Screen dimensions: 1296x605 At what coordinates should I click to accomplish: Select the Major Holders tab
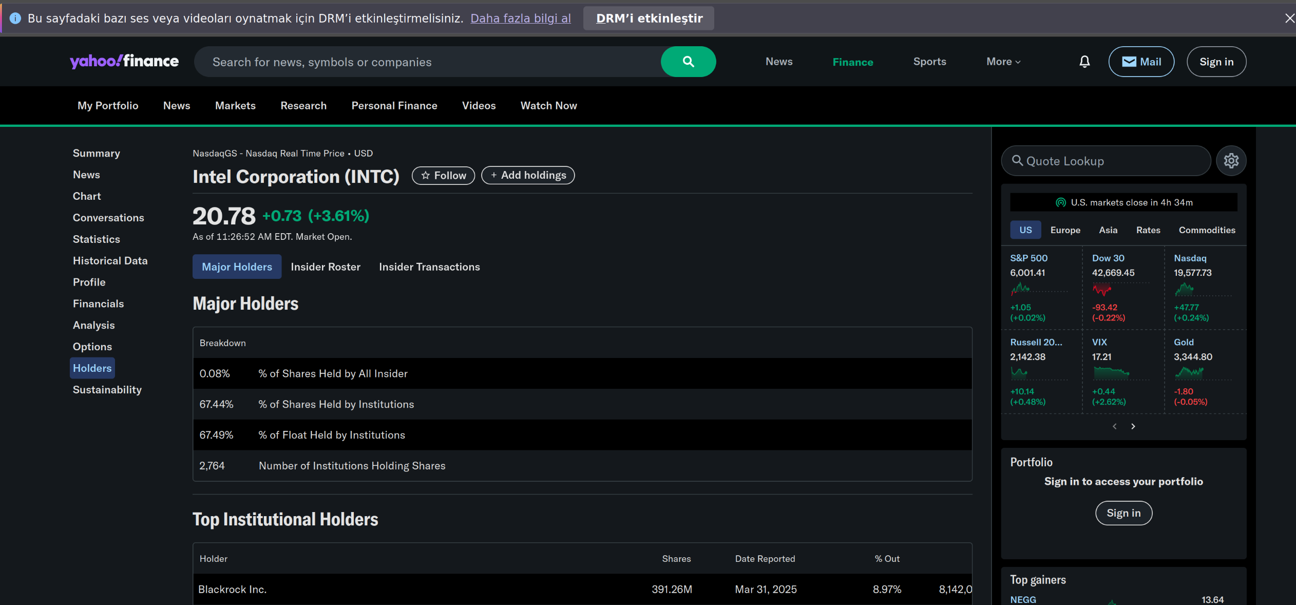point(237,267)
